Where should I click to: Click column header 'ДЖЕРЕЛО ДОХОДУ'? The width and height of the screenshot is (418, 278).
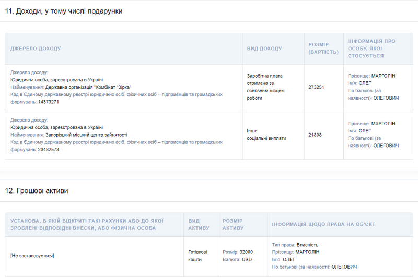point(36,49)
